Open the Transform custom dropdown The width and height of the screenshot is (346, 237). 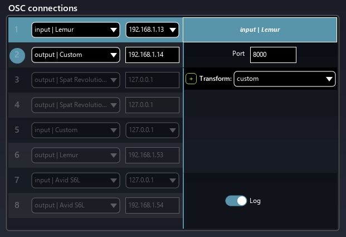pos(285,79)
